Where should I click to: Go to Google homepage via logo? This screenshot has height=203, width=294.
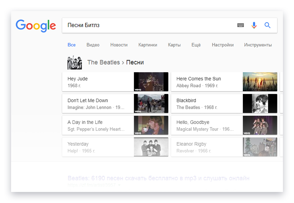click(36, 26)
